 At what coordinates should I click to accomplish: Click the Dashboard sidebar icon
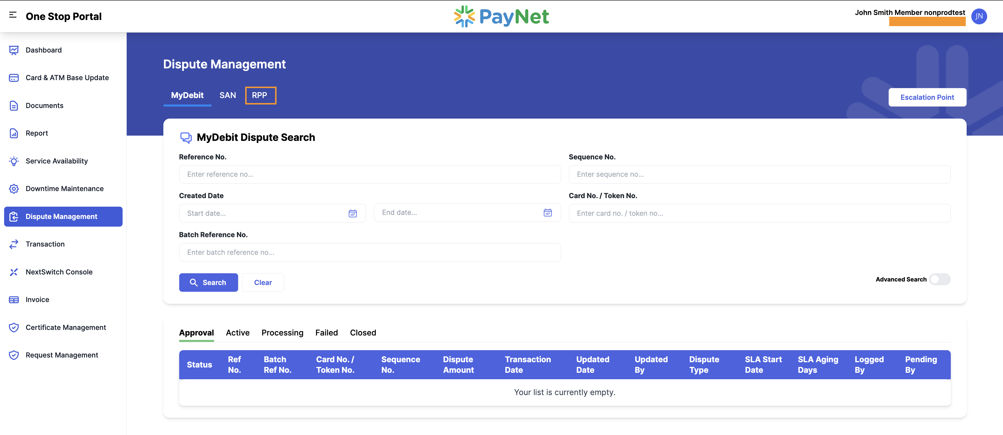13,50
